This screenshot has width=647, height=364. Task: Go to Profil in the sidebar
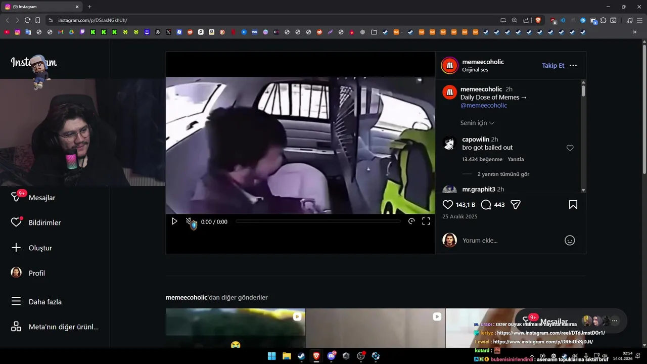[37, 273]
